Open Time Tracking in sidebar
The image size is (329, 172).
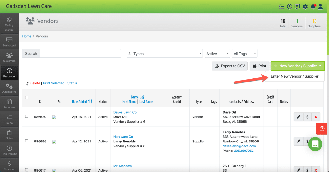[9, 150]
